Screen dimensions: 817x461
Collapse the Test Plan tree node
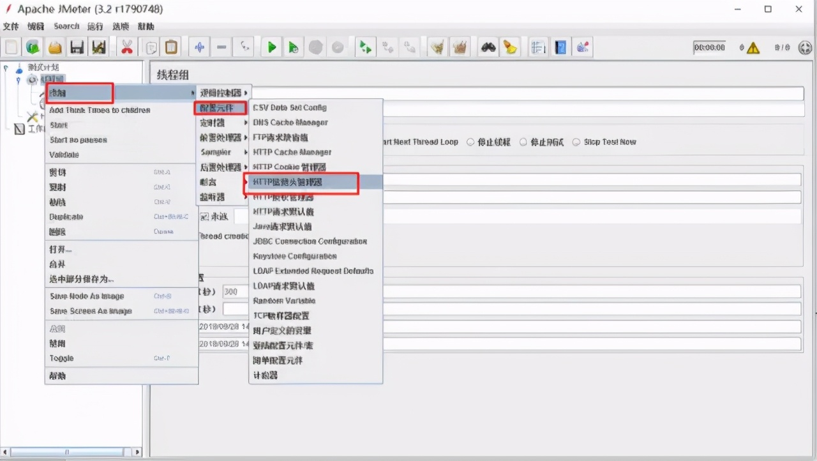[6, 67]
